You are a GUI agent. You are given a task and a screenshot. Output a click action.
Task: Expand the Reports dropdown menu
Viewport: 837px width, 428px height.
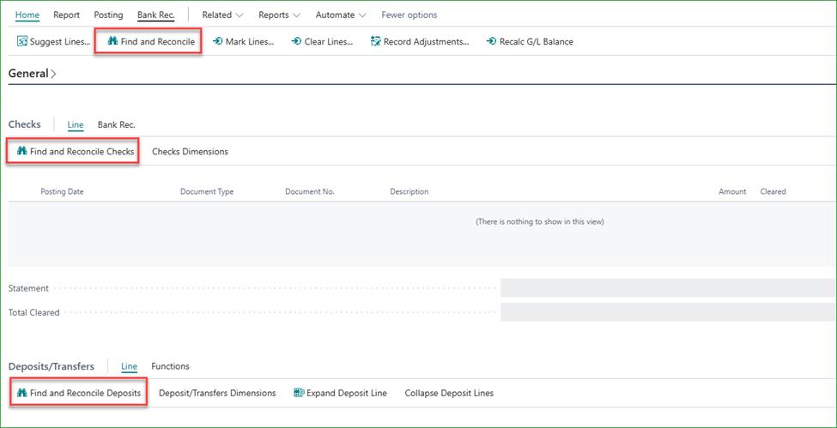pyautogui.click(x=279, y=15)
